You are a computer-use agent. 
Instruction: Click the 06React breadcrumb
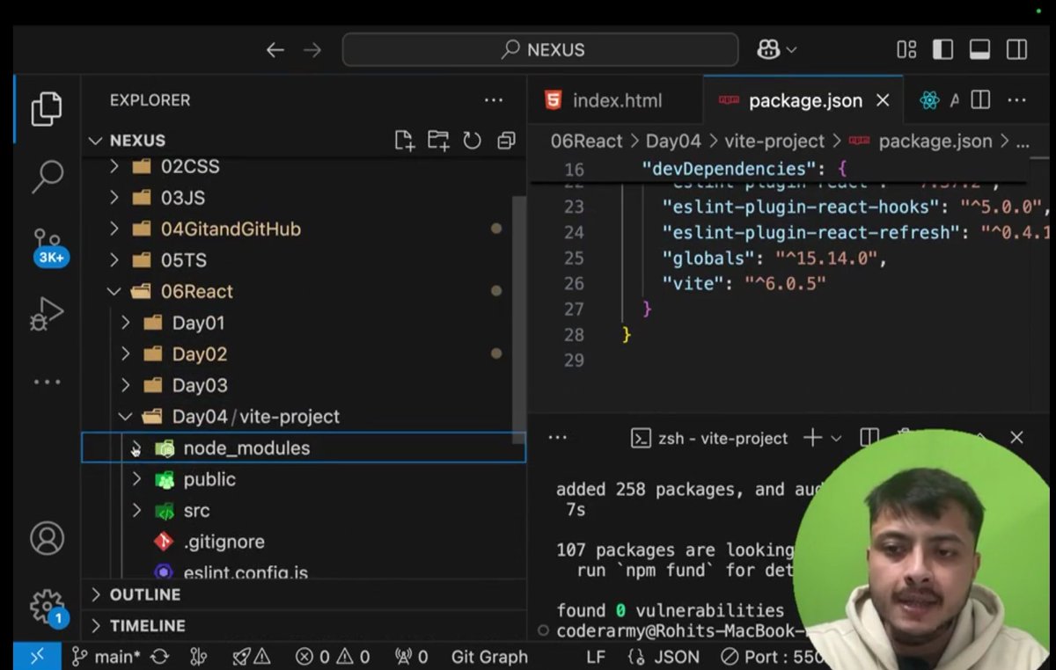click(x=586, y=141)
